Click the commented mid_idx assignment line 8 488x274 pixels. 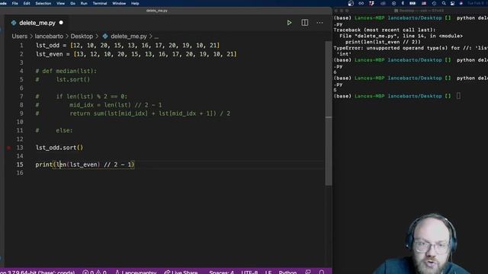point(98,105)
